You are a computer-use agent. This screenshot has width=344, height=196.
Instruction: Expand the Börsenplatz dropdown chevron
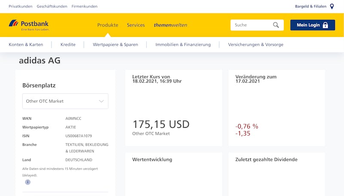coord(101,101)
